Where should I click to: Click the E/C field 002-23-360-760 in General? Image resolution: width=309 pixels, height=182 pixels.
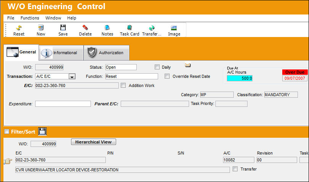tap(77, 85)
